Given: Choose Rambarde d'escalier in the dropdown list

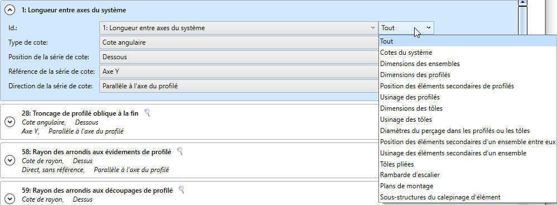Looking at the screenshot, I should pos(410,175).
